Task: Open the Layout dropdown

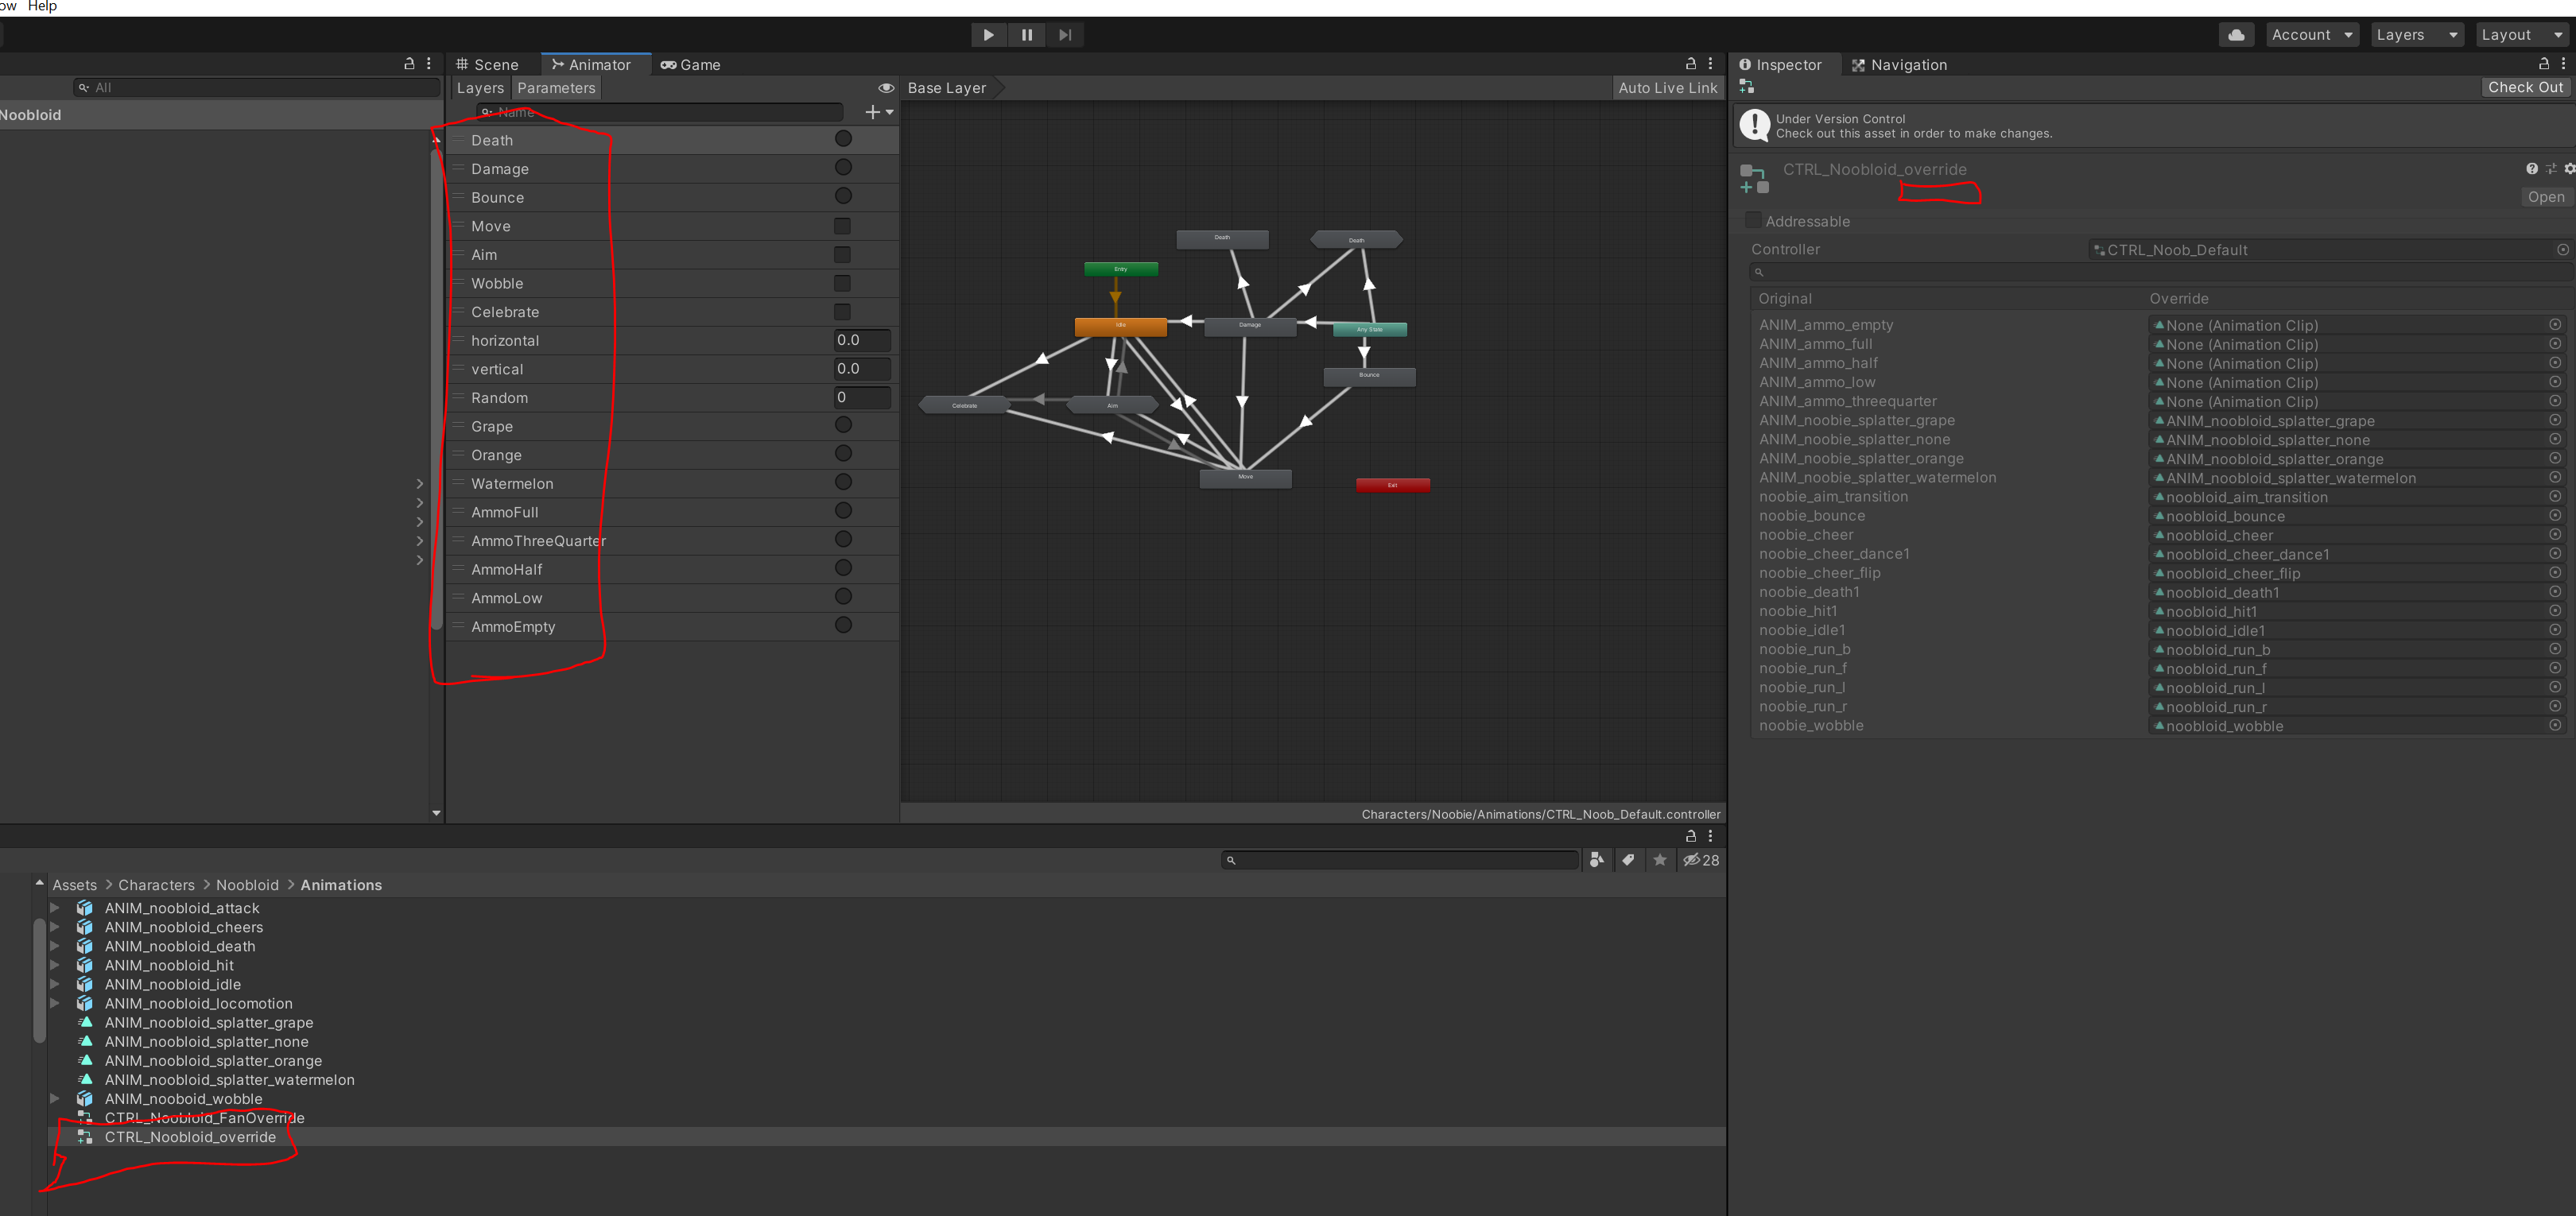Action: 2520,35
